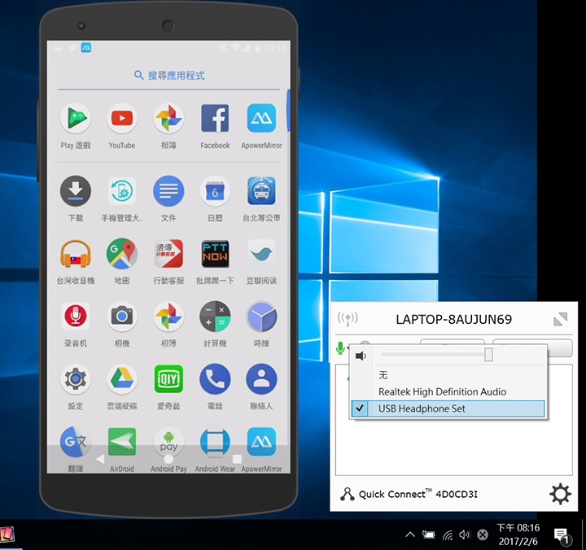Image resolution: width=586 pixels, height=550 pixels.
Task: Open the bird-icon reading app
Action: pyautogui.click(x=261, y=254)
